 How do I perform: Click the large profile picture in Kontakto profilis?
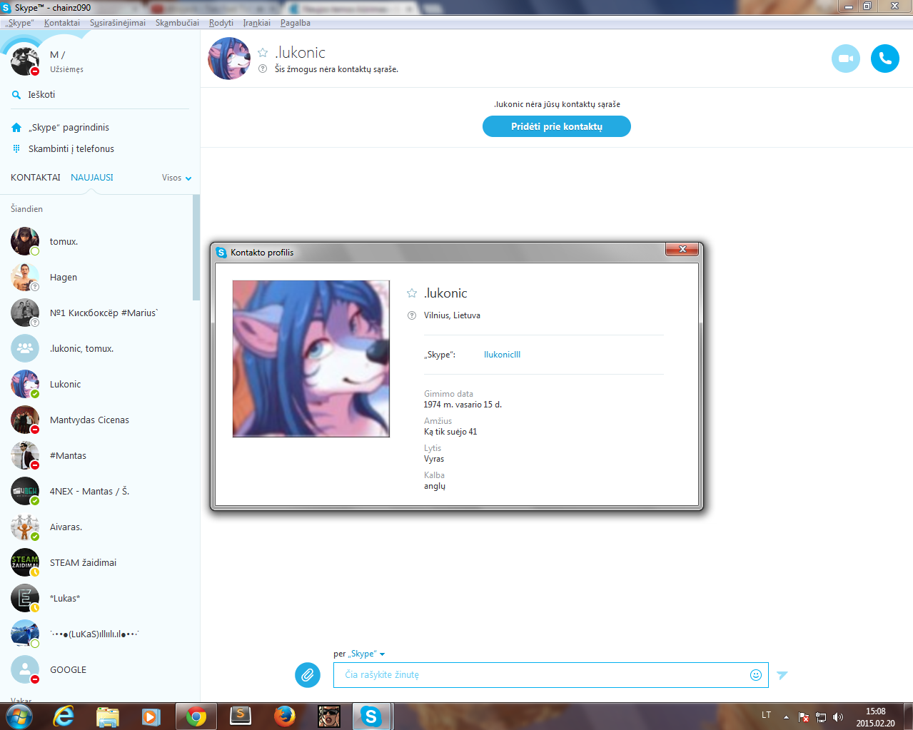tap(311, 359)
